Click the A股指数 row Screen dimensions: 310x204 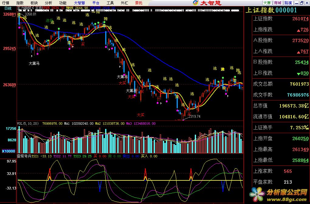click(281, 40)
